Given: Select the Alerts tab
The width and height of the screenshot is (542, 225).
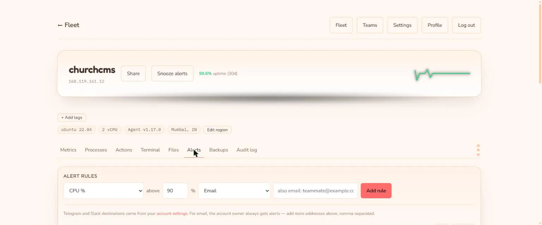Looking at the screenshot, I should [x=194, y=150].
